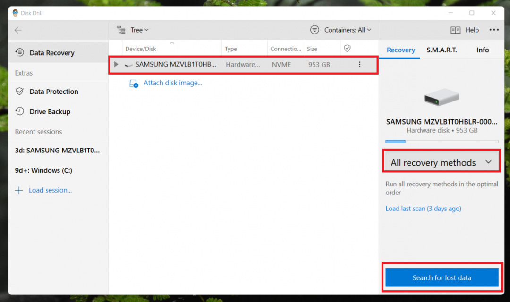
Task: Load last scan from 3 days ago
Action: pos(423,208)
